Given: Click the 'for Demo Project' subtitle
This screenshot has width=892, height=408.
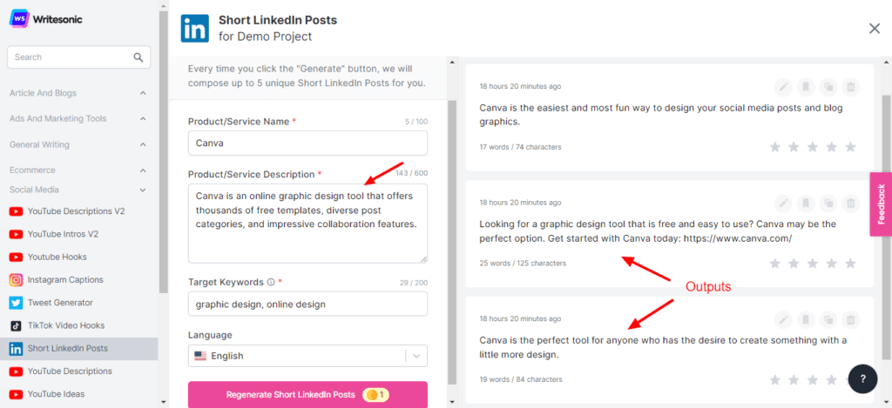Looking at the screenshot, I should tap(265, 37).
